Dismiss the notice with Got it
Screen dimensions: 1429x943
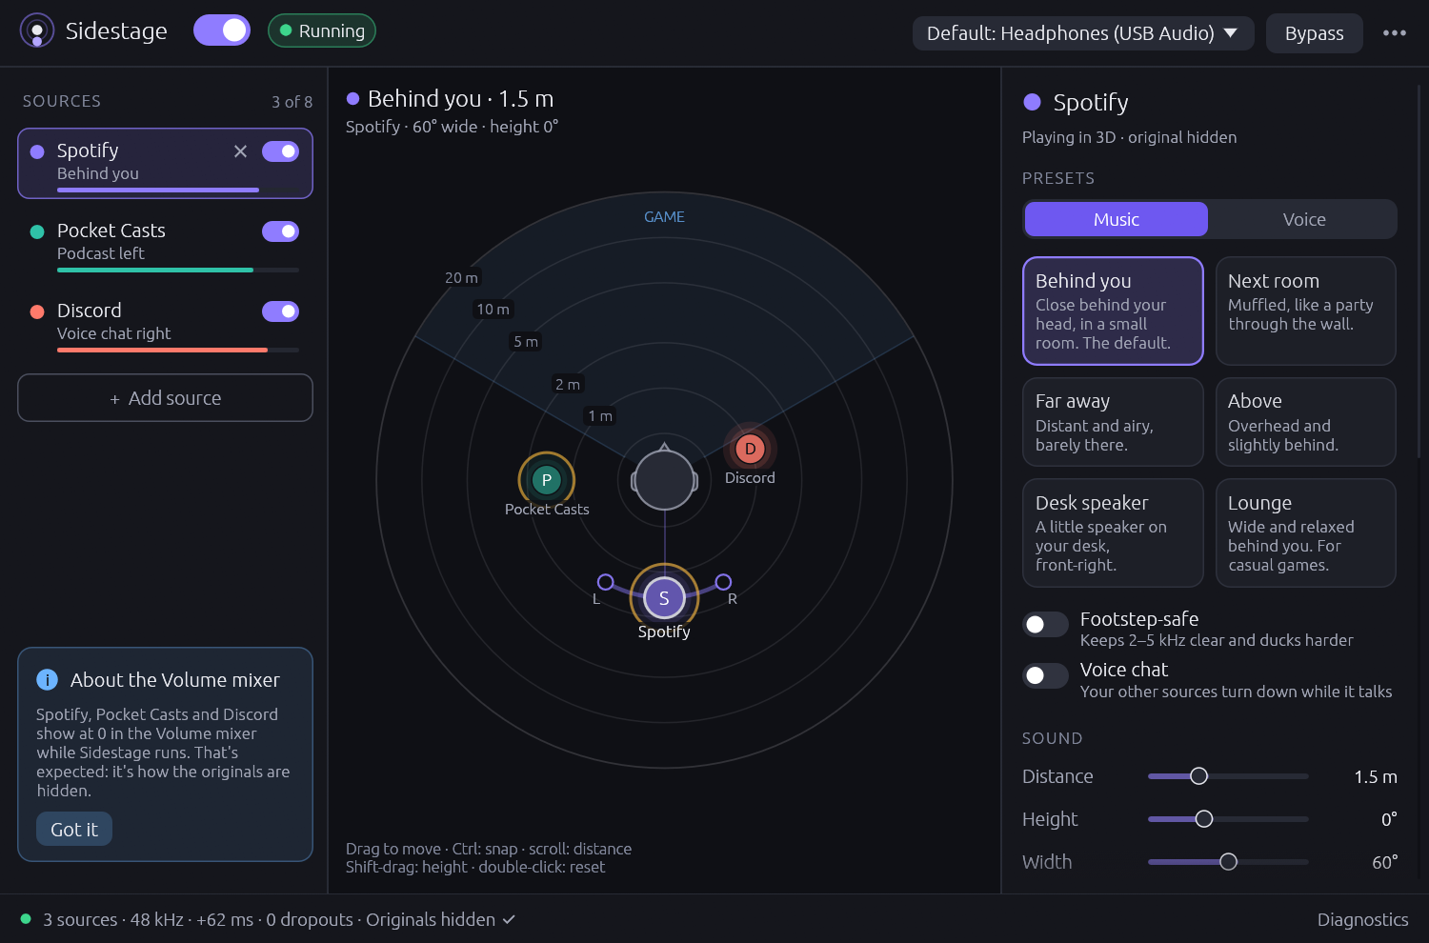click(74, 829)
